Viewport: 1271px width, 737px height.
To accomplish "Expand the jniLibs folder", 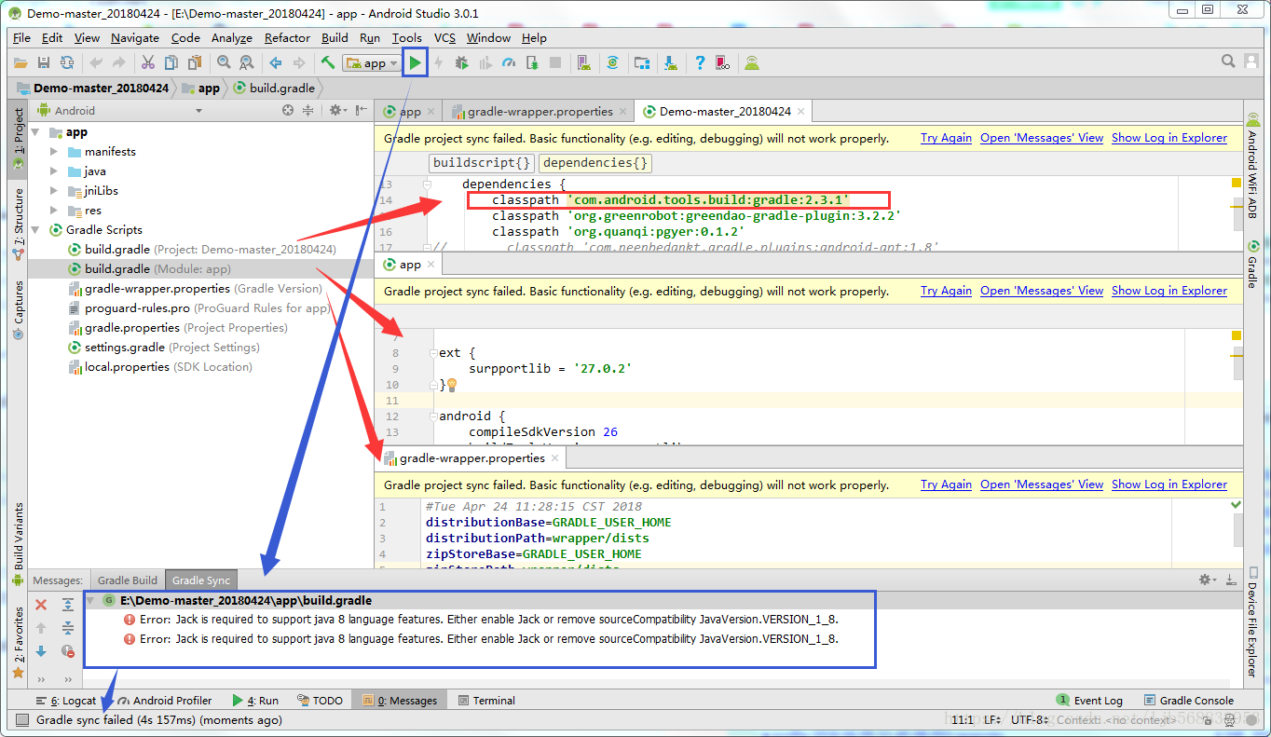I will click(53, 191).
